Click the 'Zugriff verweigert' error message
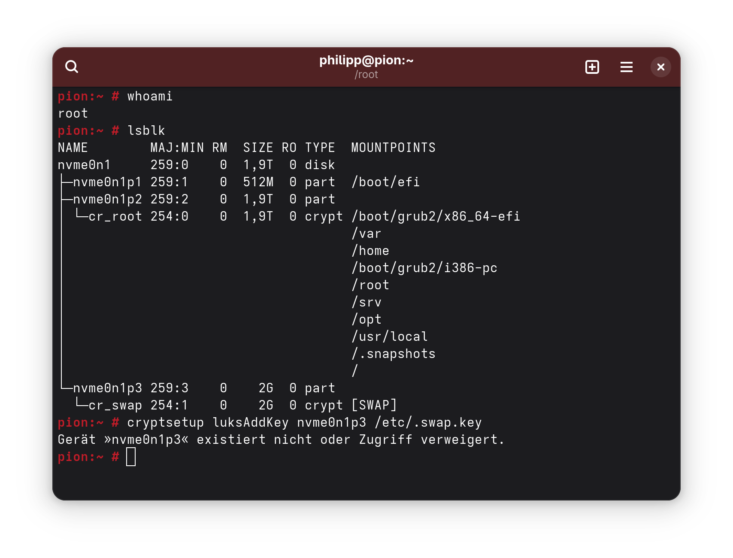This screenshot has width=733, height=558. click(458, 440)
